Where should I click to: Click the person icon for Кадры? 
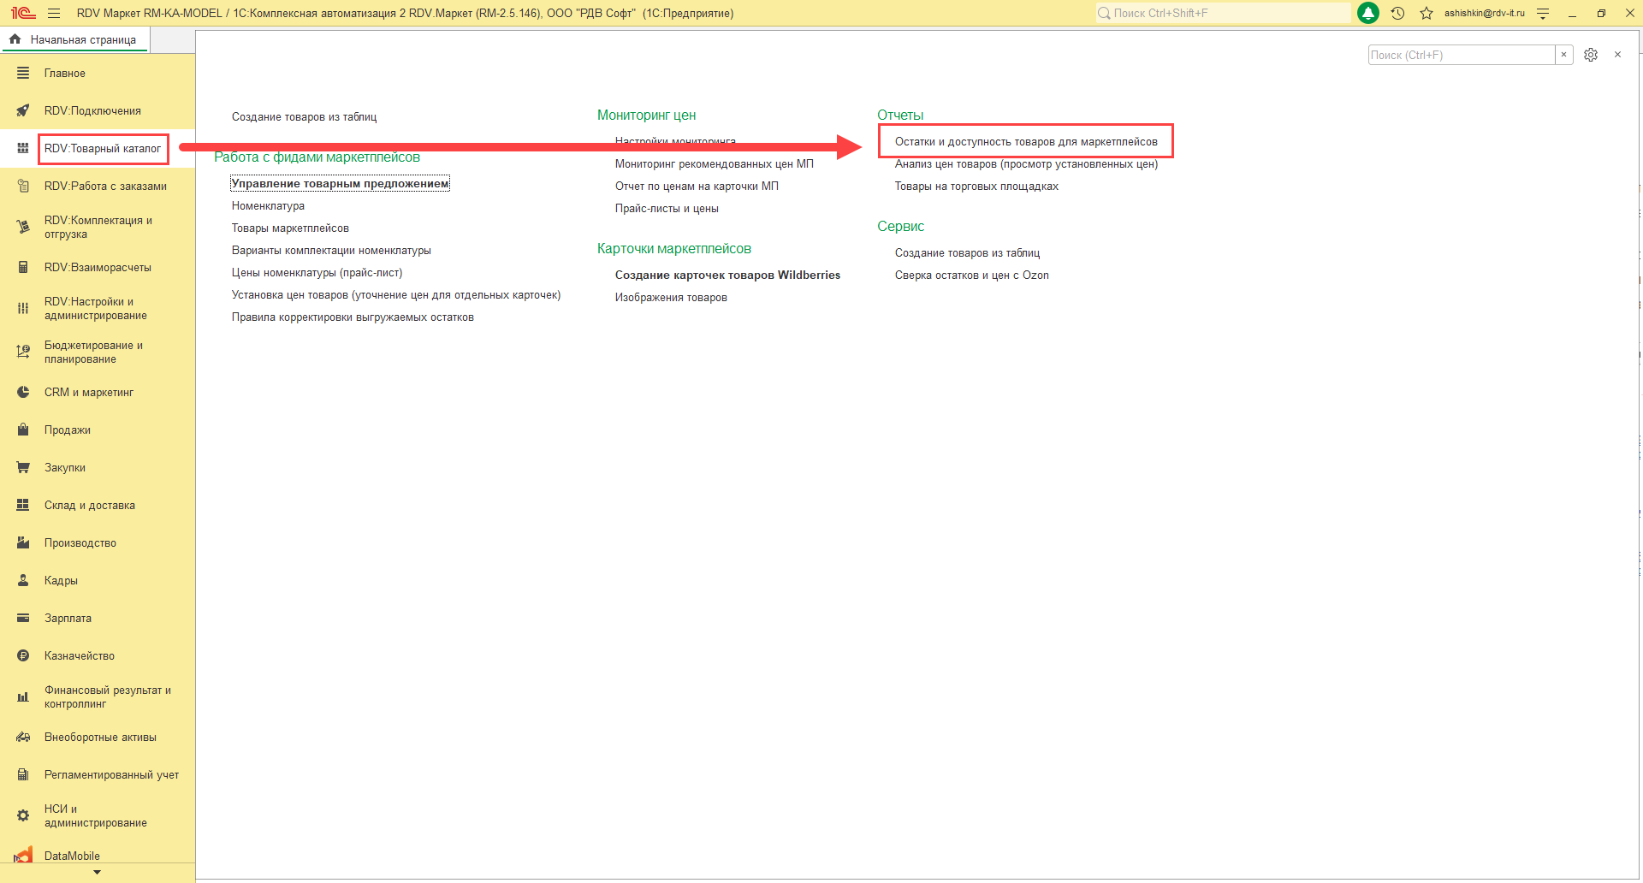[23, 581]
